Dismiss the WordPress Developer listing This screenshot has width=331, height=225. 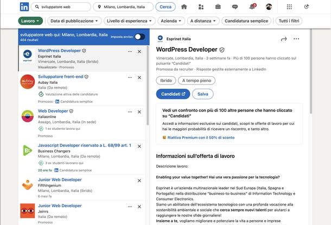[x=139, y=51]
